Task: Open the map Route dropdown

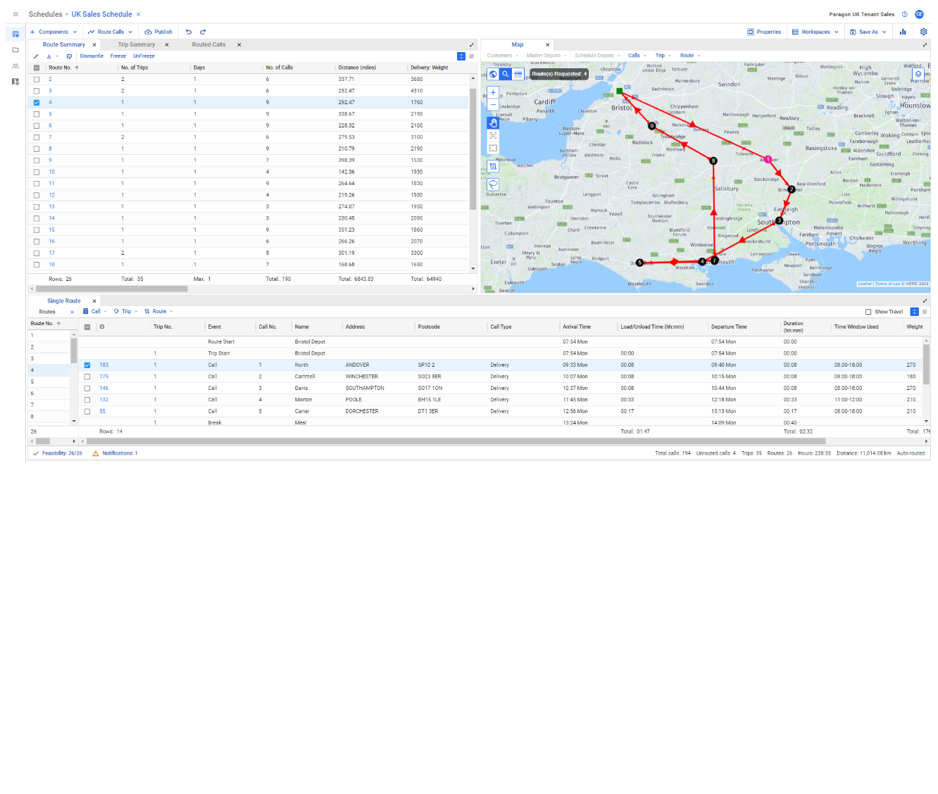Action: click(x=690, y=56)
